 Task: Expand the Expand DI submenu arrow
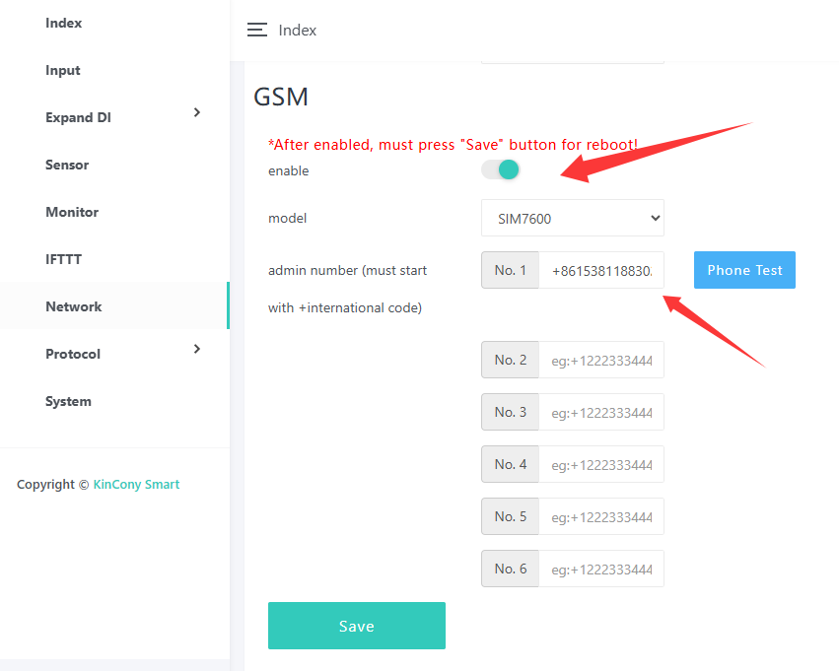tap(197, 113)
